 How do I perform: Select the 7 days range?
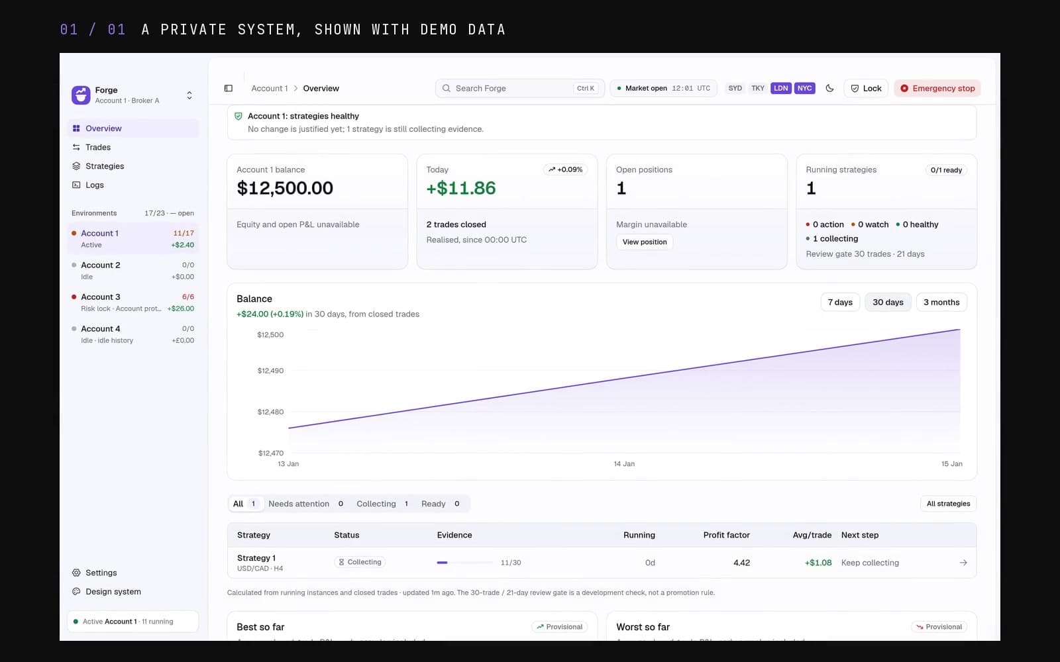[x=840, y=303]
